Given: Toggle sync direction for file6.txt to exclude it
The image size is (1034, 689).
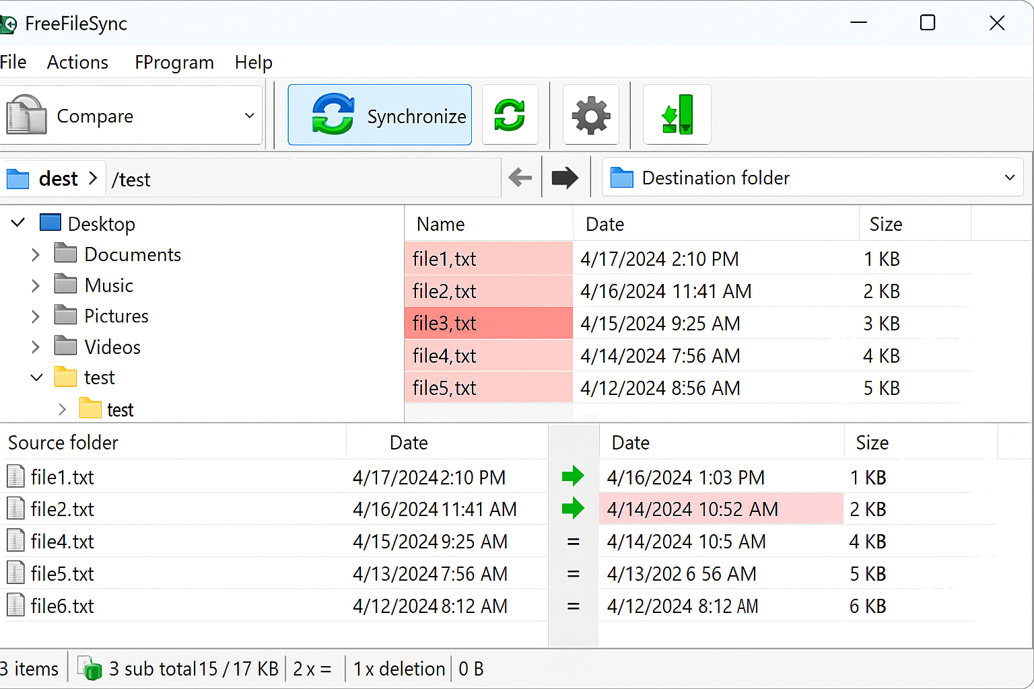Looking at the screenshot, I should click(573, 606).
